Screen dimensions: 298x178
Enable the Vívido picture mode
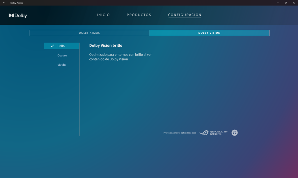pos(61,65)
